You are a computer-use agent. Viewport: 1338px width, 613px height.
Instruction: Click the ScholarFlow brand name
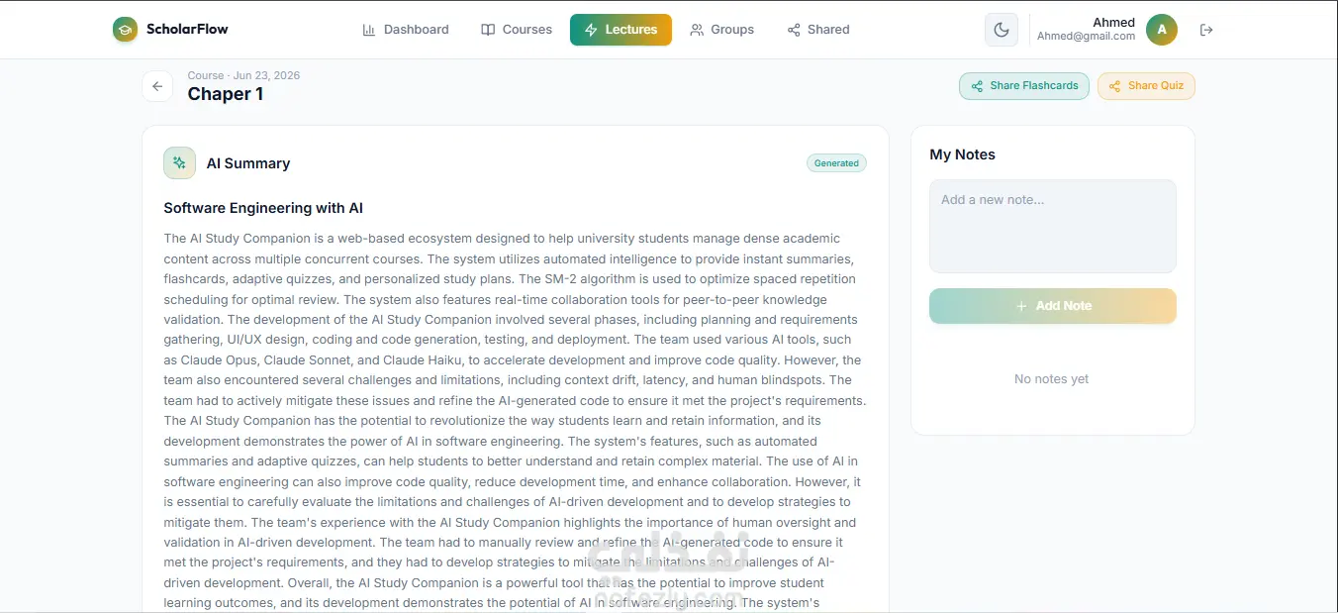click(187, 30)
